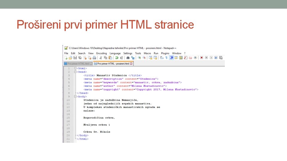This screenshot has height=161, width=287.
Task: Click the closing </body> tag
Action: [83, 135]
